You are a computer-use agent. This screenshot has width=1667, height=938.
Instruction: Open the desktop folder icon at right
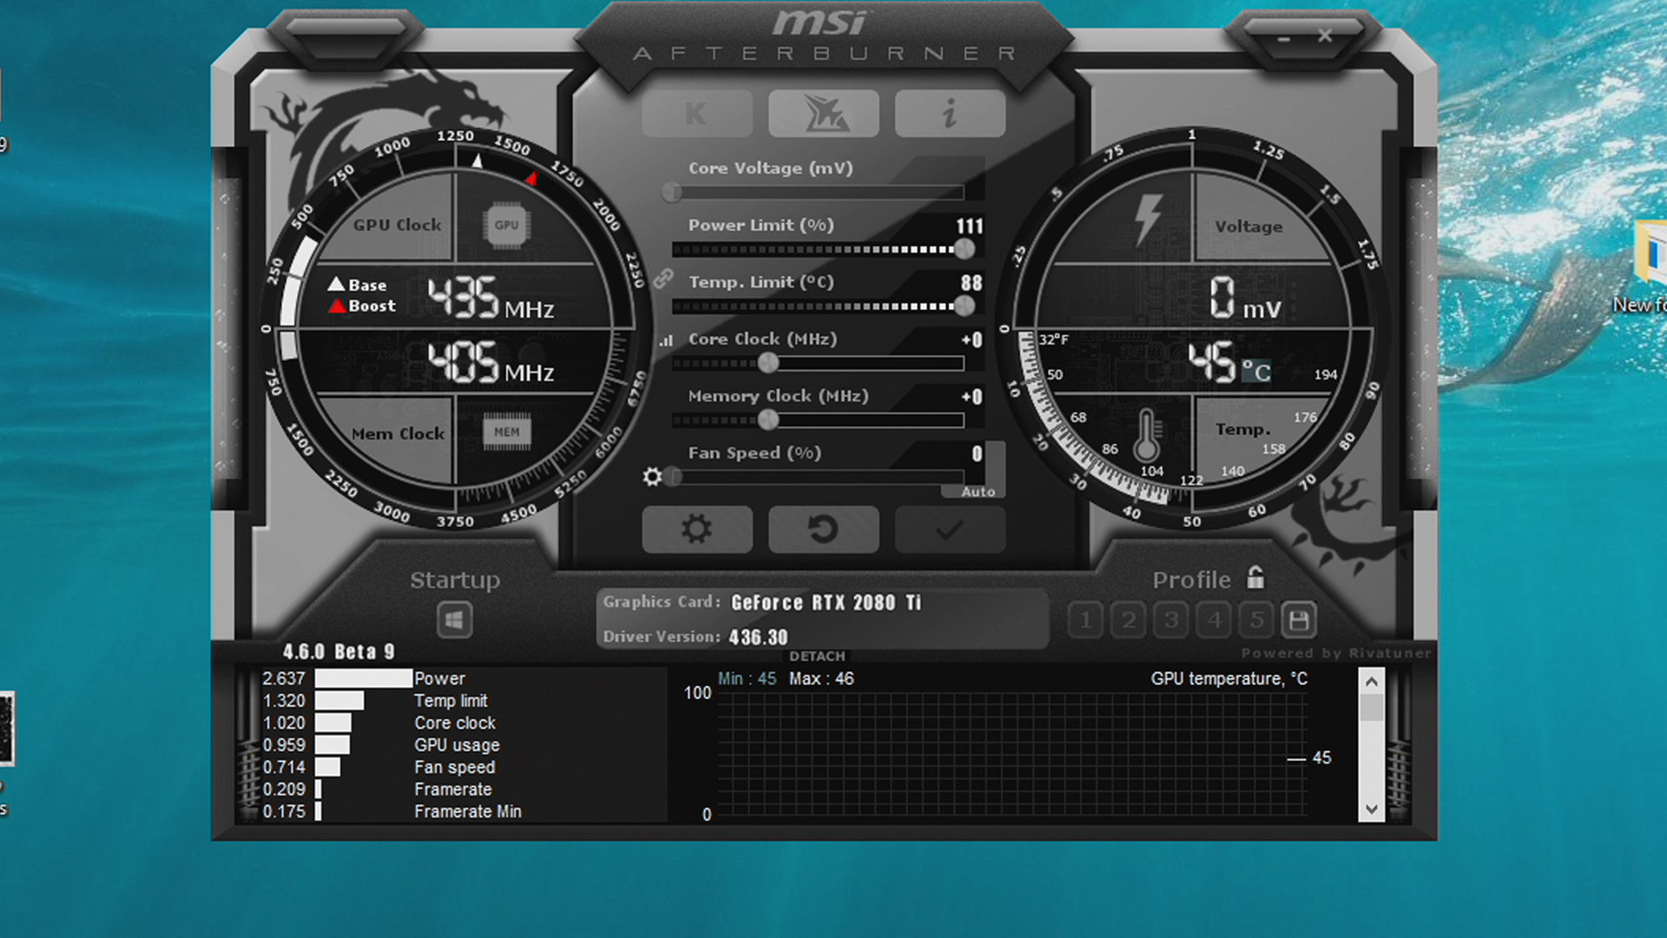[1650, 254]
